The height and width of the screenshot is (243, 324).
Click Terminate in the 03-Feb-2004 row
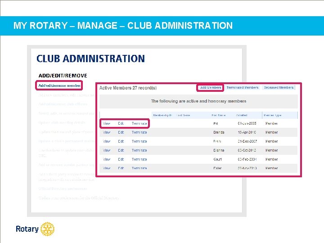[139, 159]
